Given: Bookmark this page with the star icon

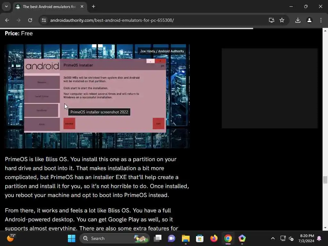Looking at the screenshot, I should tap(282, 20).
